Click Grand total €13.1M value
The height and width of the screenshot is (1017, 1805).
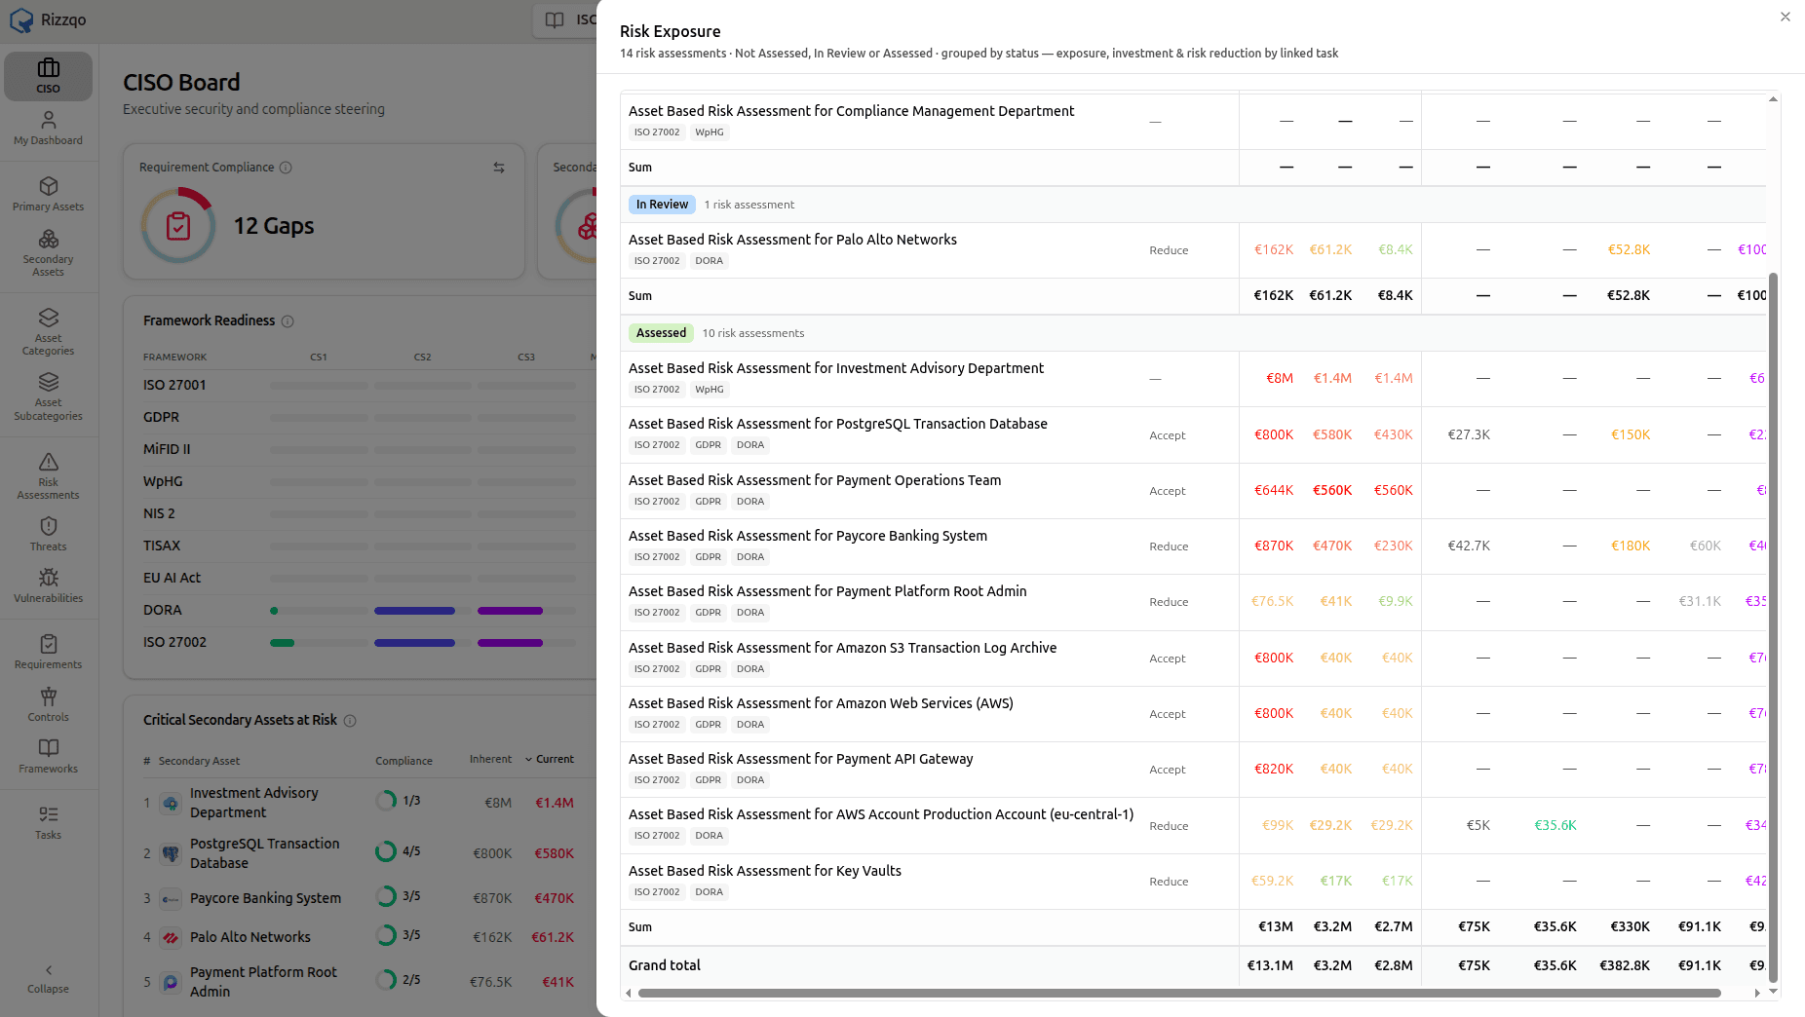click(x=1270, y=966)
